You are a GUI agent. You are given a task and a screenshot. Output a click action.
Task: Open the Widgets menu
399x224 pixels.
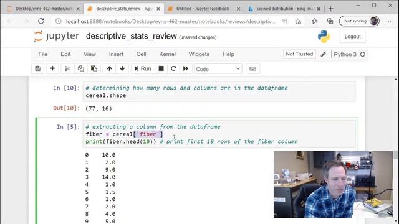(x=199, y=54)
